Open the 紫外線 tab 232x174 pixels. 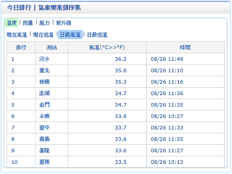coord(64,23)
